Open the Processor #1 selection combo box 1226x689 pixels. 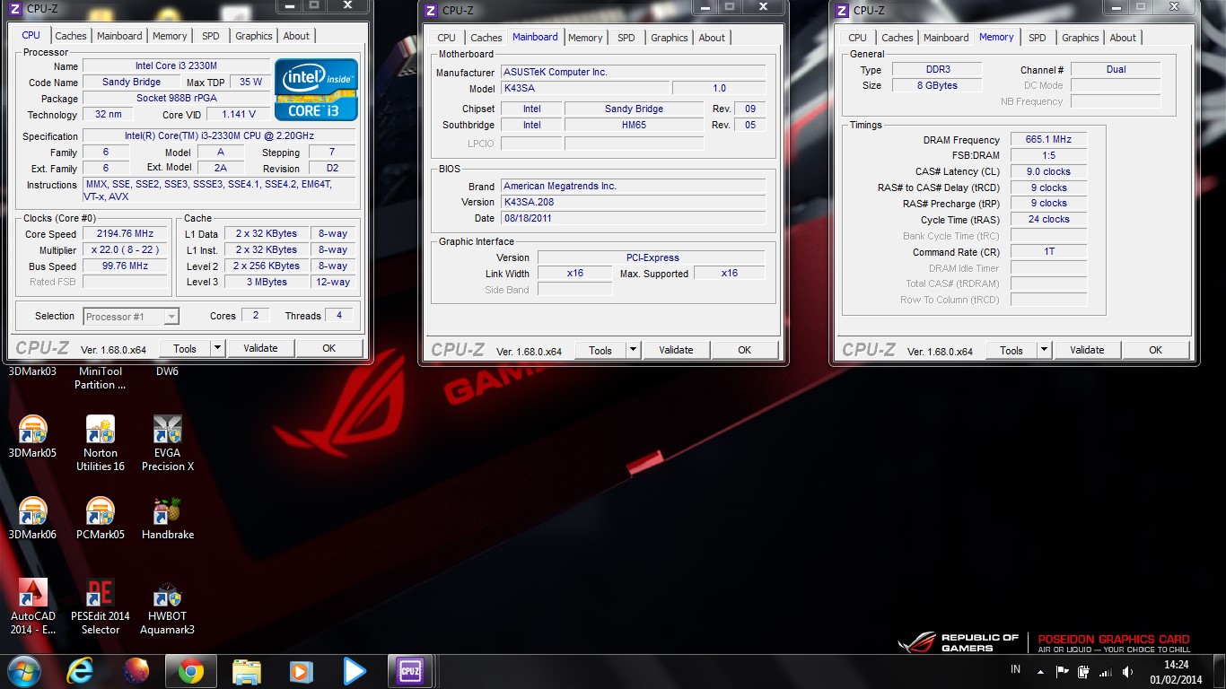click(x=131, y=316)
